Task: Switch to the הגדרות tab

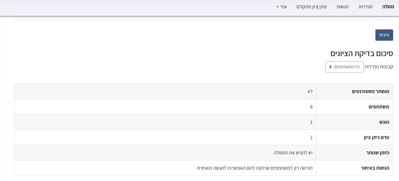Action: [x=365, y=7]
